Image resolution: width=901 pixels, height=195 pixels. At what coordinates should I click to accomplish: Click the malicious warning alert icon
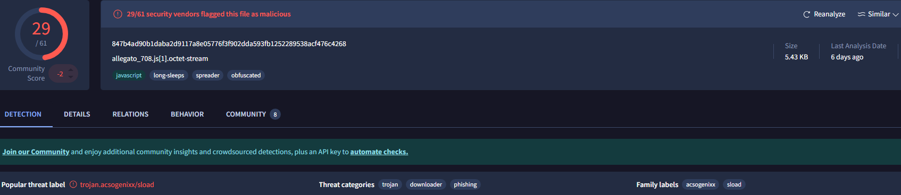[118, 14]
